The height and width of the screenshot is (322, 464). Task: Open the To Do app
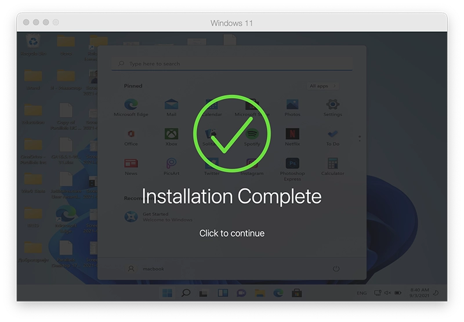pos(332,137)
